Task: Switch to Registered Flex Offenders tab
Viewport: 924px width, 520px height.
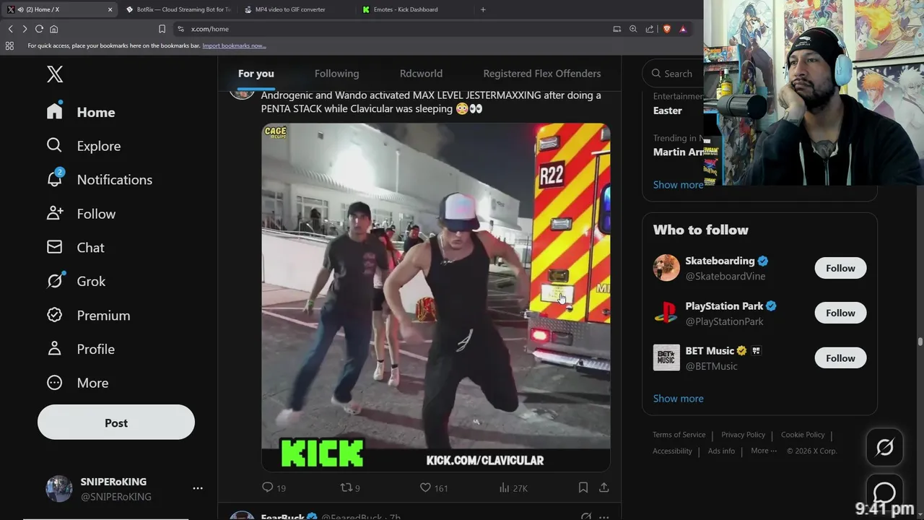Action: pyautogui.click(x=542, y=74)
